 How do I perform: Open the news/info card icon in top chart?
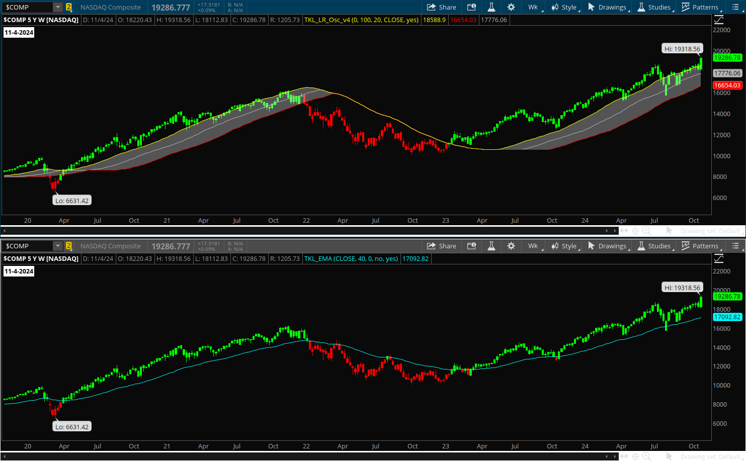471,7
